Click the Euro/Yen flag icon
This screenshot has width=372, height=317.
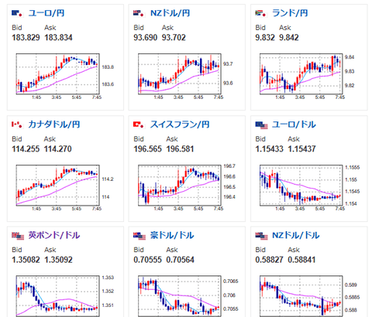(17, 13)
